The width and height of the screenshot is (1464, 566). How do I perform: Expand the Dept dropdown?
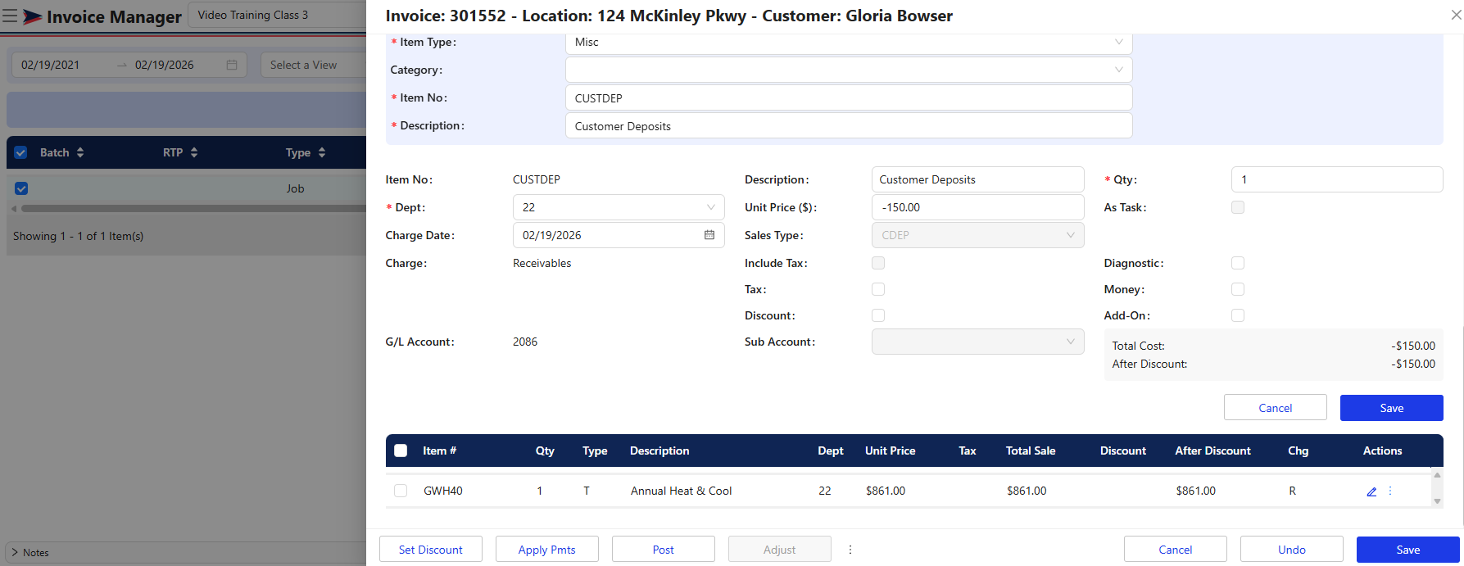coord(618,207)
